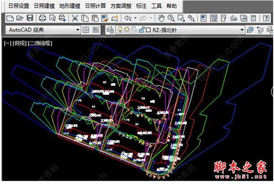Open the QuickCalc calculator icon
Screen dimensions: 274x184
point(253,18)
